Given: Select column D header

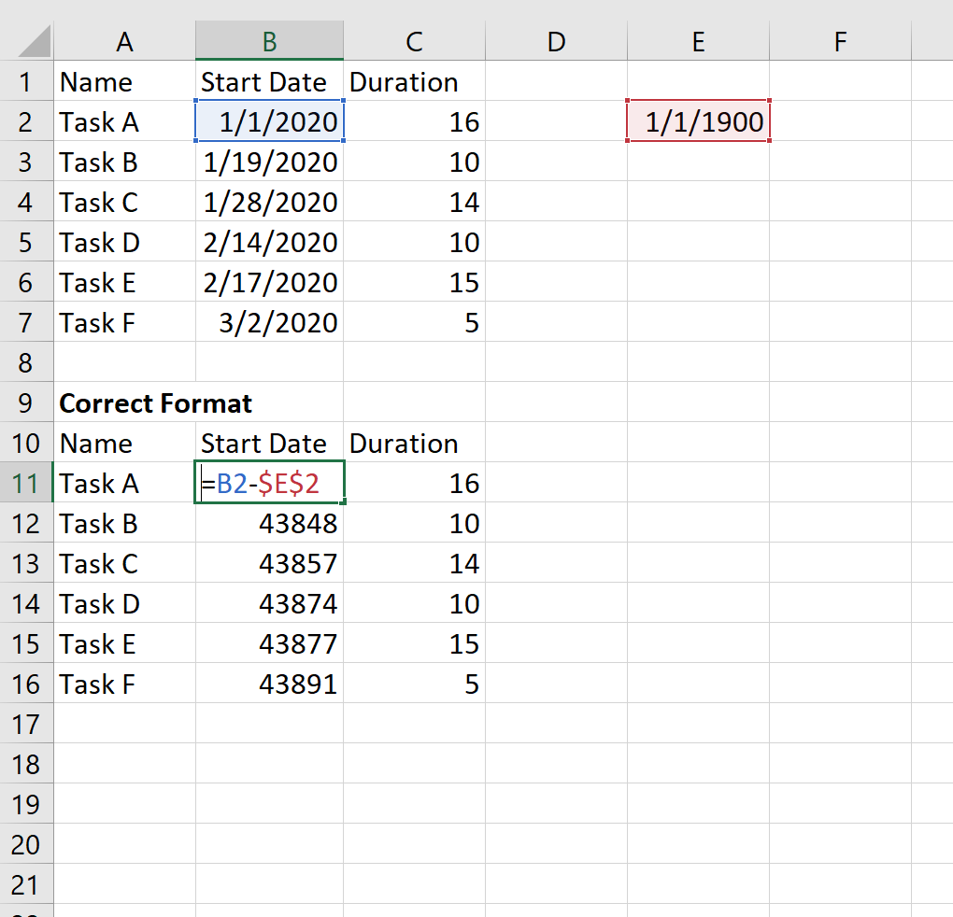Looking at the screenshot, I should pos(556,41).
